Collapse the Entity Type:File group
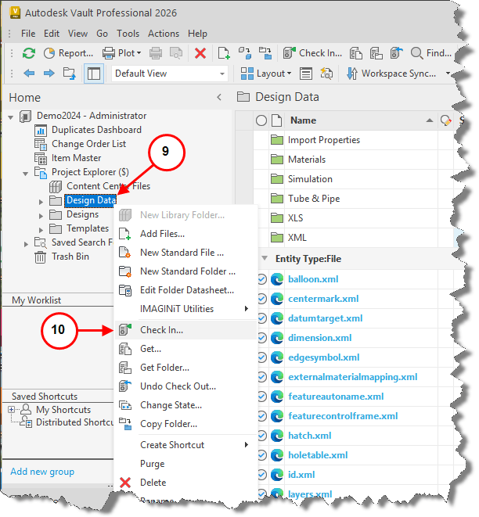The height and width of the screenshot is (517, 479). pyautogui.click(x=265, y=258)
